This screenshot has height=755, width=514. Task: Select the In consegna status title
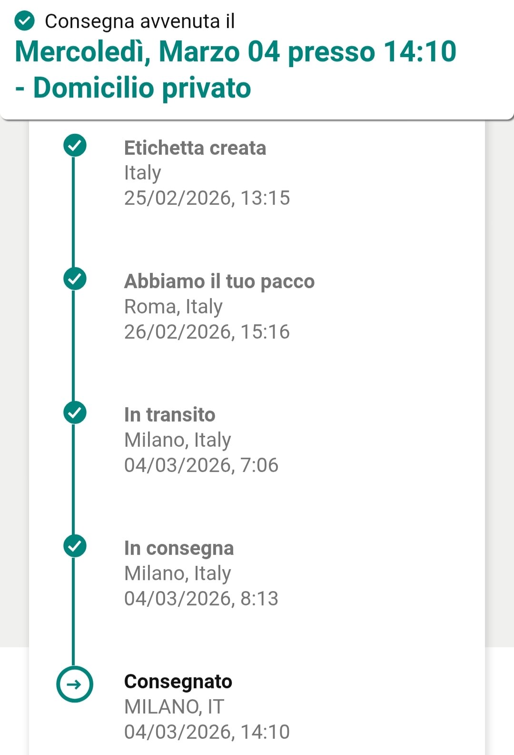pyautogui.click(x=179, y=548)
